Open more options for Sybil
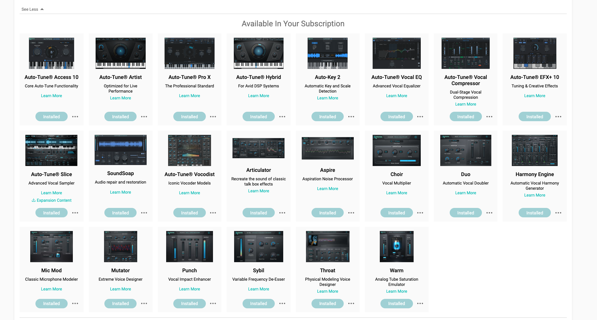 pos(282,303)
